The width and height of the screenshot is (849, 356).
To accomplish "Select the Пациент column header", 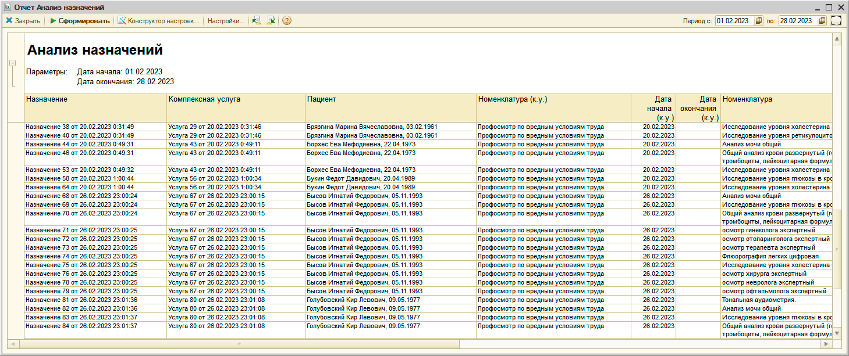I will [321, 99].
